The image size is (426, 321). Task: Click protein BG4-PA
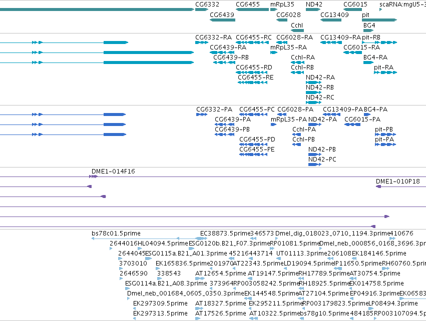[x=375, y=109]
